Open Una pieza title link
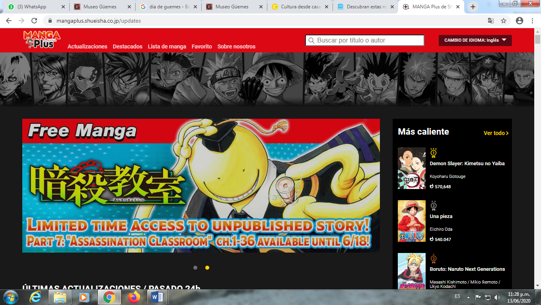The height and width of the screenshot is (305, 541). (x=441, y=216)
